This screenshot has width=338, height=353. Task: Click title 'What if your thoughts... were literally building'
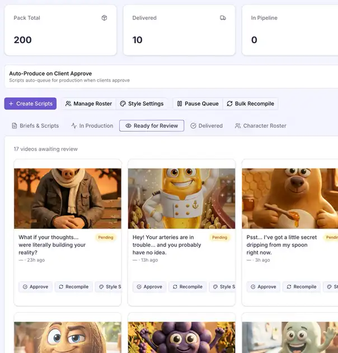tap(52, 245)
